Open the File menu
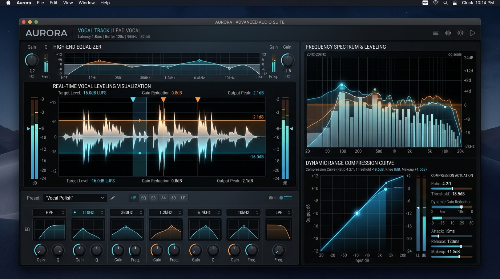 click(40, 3)
